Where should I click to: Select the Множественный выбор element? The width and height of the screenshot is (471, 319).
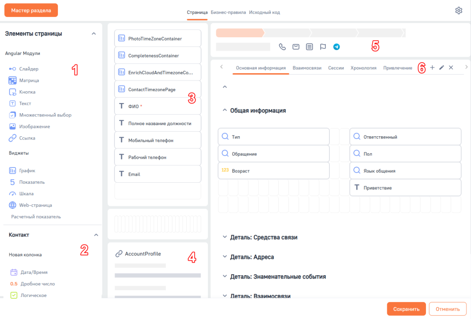45,115
